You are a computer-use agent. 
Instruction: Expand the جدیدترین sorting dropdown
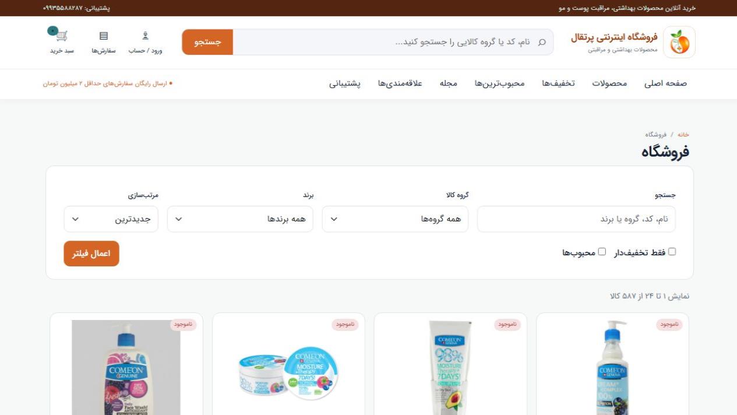coord(111,219)
